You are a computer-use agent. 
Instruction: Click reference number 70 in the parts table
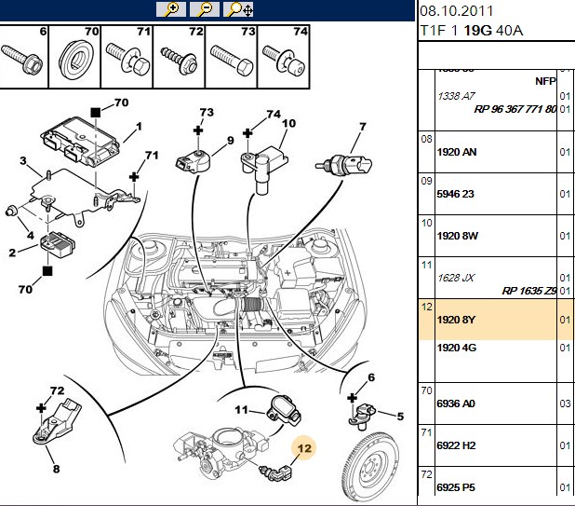pos(426,390)
